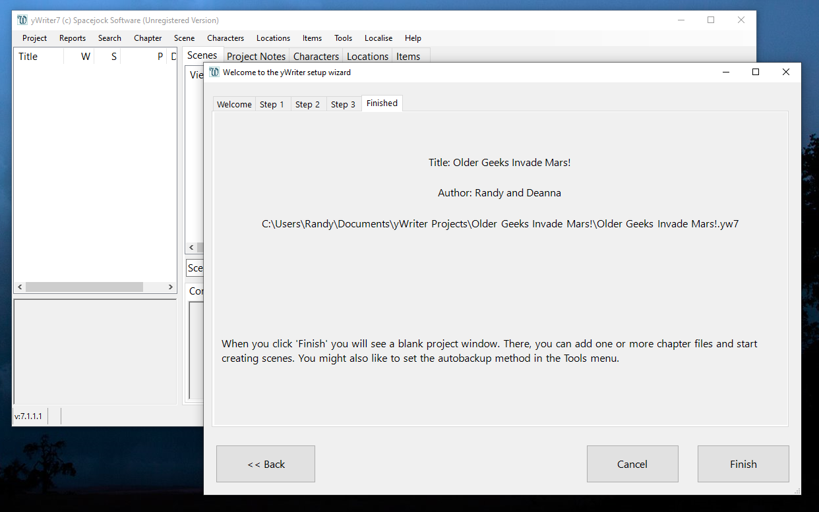Click the setup wizard title bar icon
819x512 pixels.
(214, 72)
